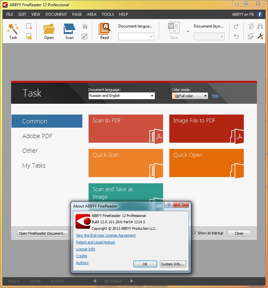
Task: Open the PAGE menu
Action: (77, 14)
